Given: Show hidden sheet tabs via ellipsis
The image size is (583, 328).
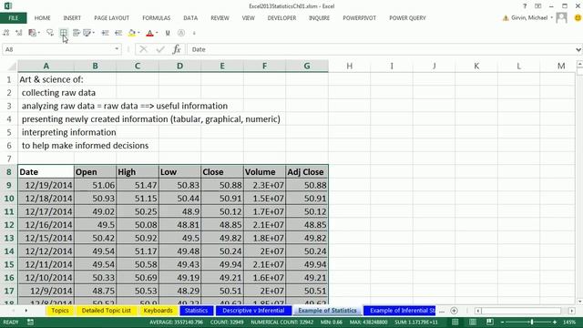Looking at the screenshot, I should point(442,311).
